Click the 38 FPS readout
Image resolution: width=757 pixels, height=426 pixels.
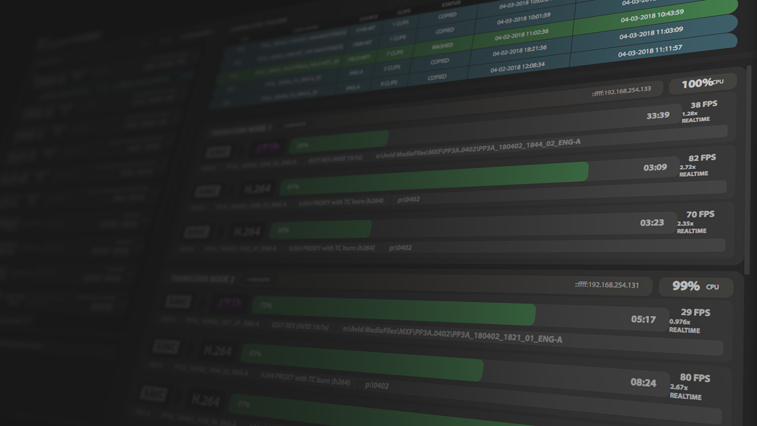point(704,105)
